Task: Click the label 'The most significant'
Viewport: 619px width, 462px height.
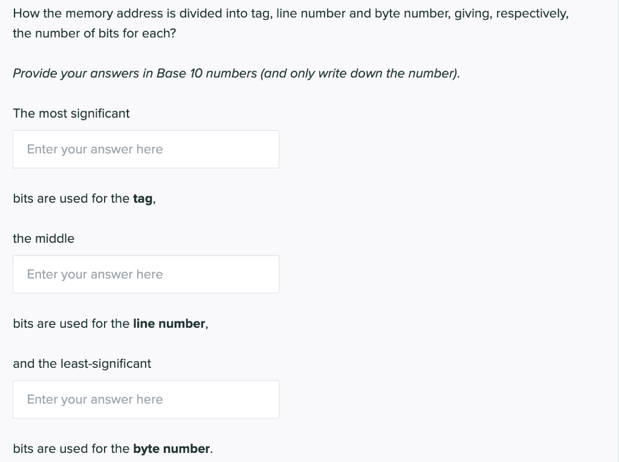Action: pyautogui.click(x=71, y=113)
